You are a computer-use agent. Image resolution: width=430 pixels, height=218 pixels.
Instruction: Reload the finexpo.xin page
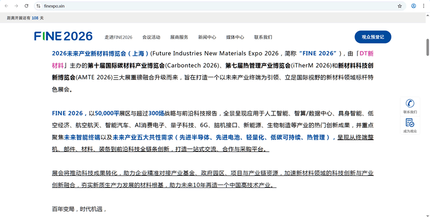(26, 6)
